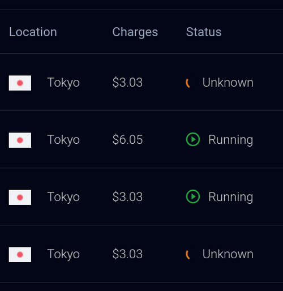Click the $3.03 charge in the last row
Viewport: 283px width, 291px height.
click(x=127, y=254)
